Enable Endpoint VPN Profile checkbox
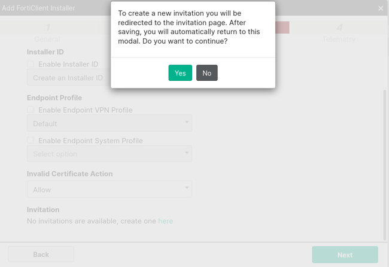389x267 pixels. [31, 110]
